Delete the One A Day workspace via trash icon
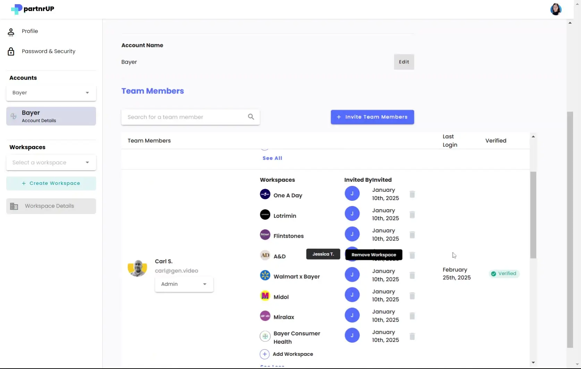The width and height of the screenshot is (581, 369). 412,195
